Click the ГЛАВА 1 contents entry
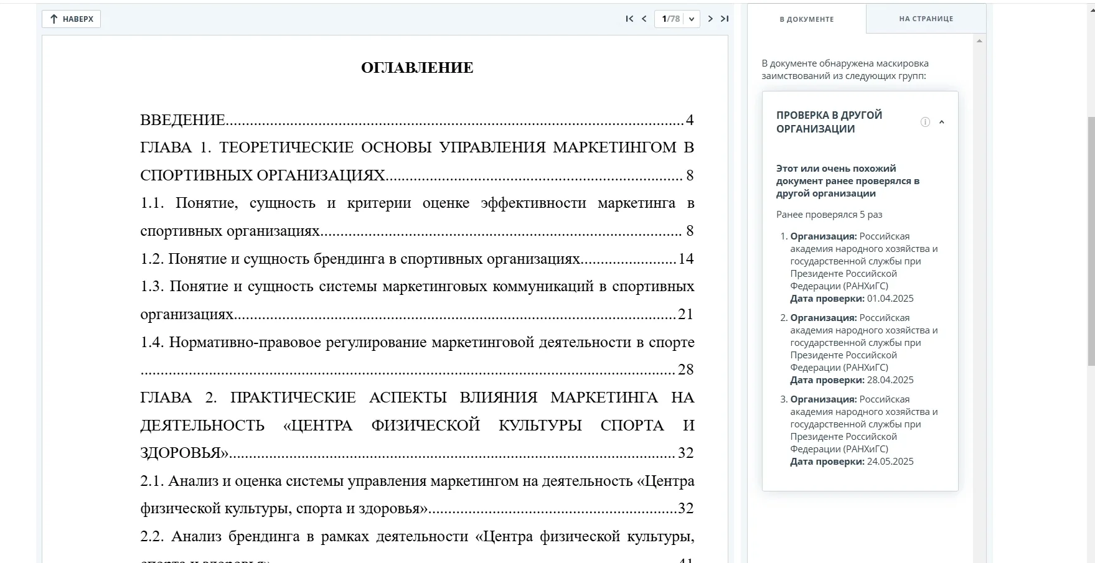The width and height of the screenshot is (1095, 563). [x=417, y=161]
